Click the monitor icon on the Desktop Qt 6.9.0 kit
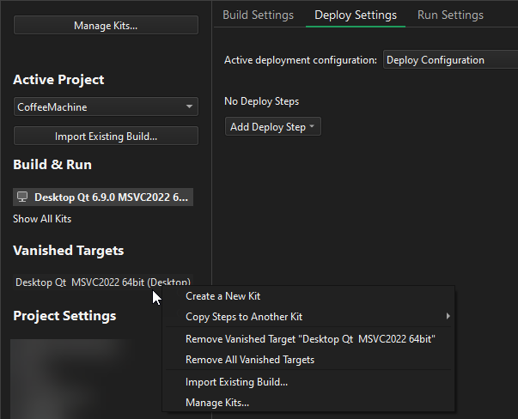 point(22,197)
